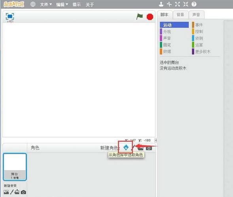233x197 pixels.
Task: Select the grow sprite tool
Action: [178, 4]
